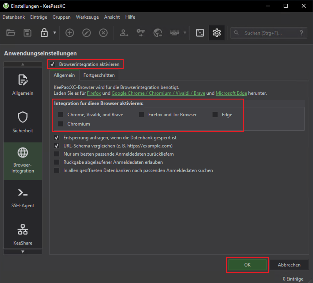This screenshot has height=283, width=313.
Task: Open the Ansicht menu
Action: pos(112,17)
